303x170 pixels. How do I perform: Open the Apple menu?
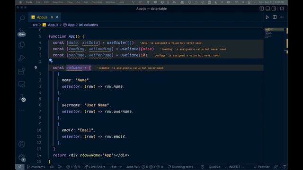(20, 2)
